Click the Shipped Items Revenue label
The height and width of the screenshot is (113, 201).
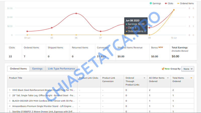click(x=130, y=47)
